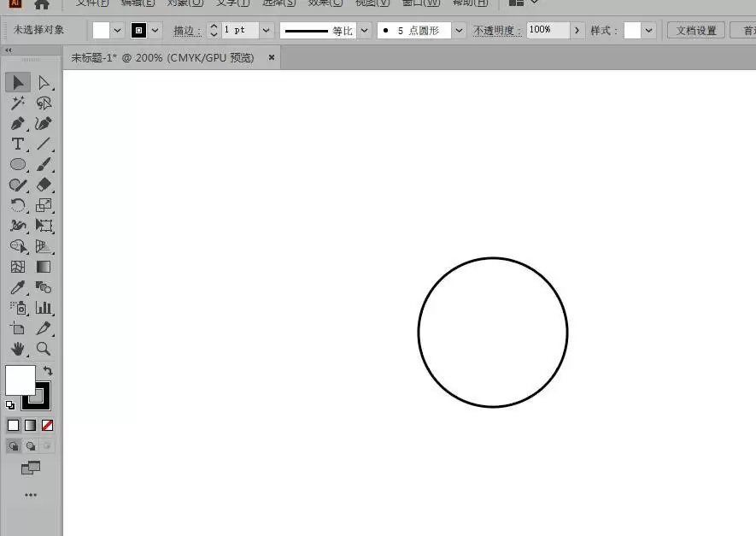This screenshot has height=536, width=756.
Task: Set paint mode to None
Action: tap(47, 425)
